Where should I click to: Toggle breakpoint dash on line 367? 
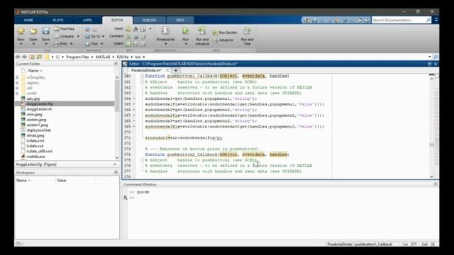point(134,115)
